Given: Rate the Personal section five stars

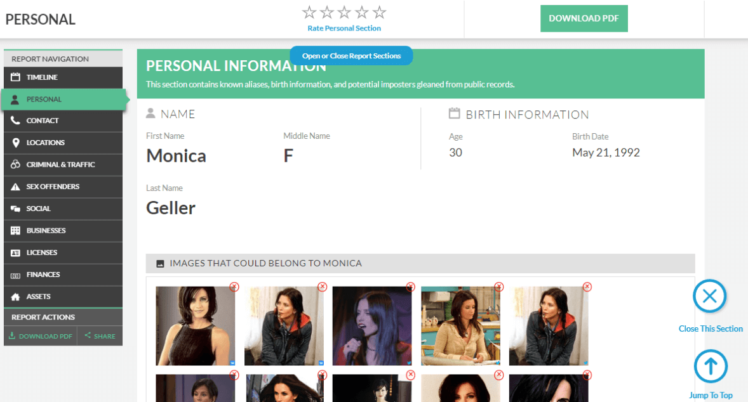Looking at the screenshot, I should (x=380, y=13).
